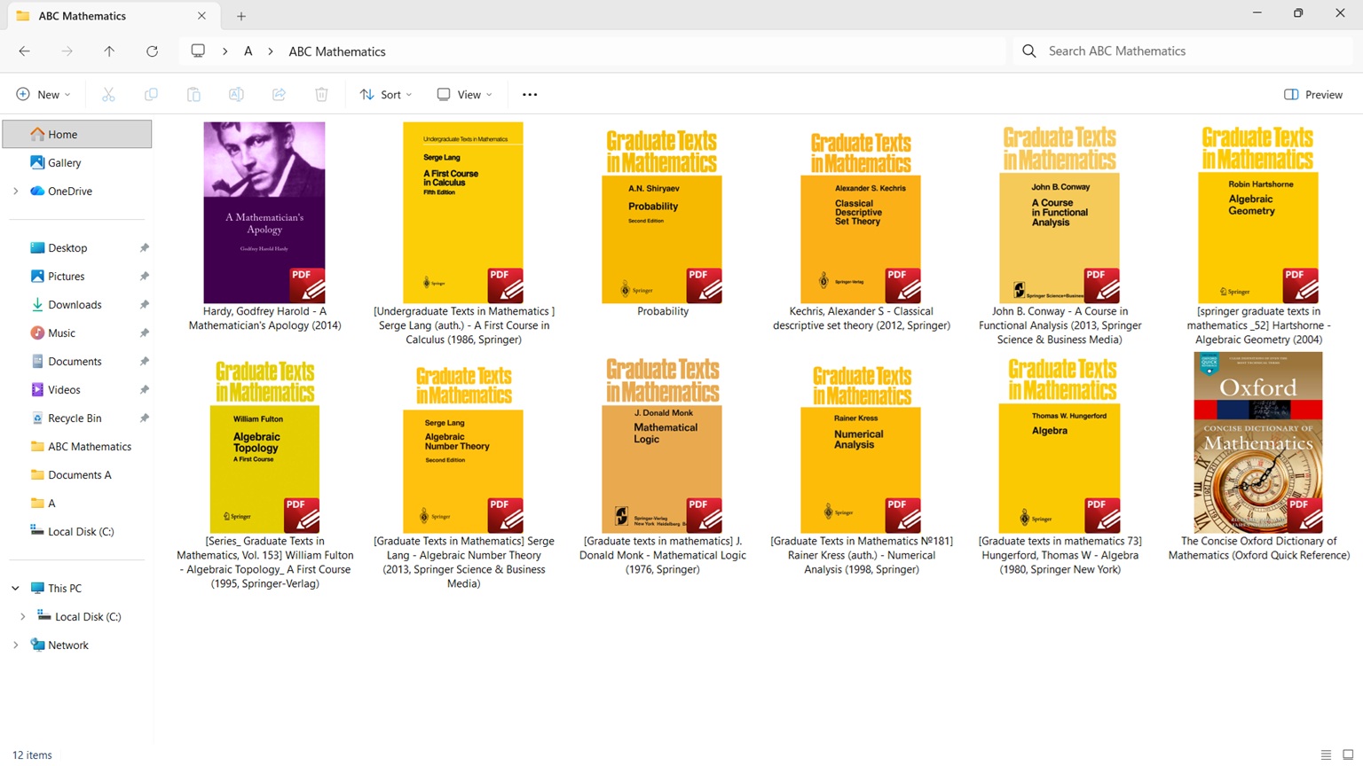Viewport: 1363px width, 766px height.
Task: Click the Delete trash icon
Action: (x=321, y=95)
